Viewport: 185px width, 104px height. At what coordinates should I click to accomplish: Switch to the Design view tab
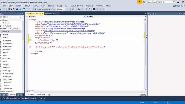click(41, 94)
